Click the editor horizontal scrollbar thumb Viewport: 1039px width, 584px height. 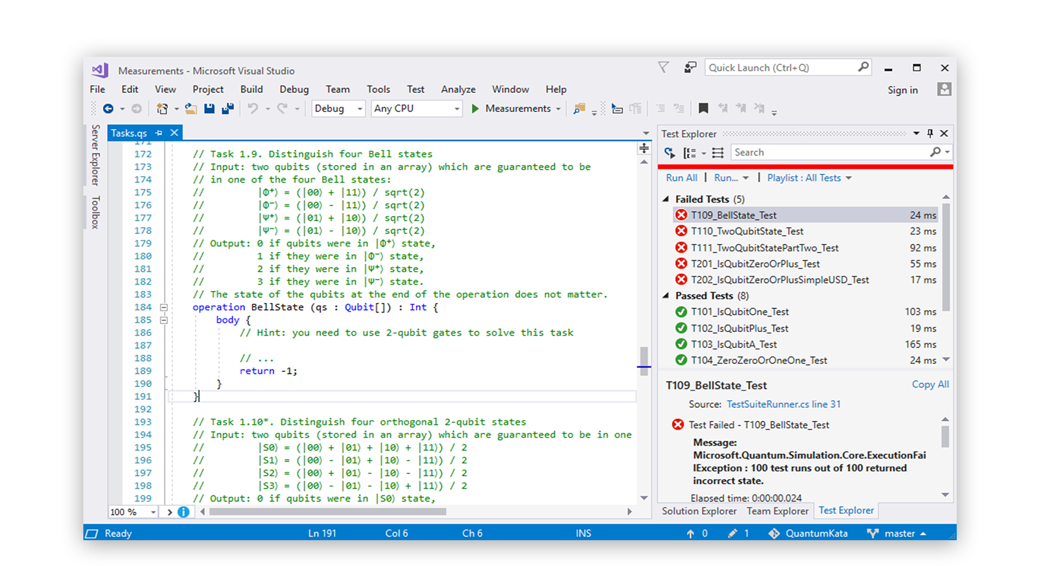coord(327,512)
